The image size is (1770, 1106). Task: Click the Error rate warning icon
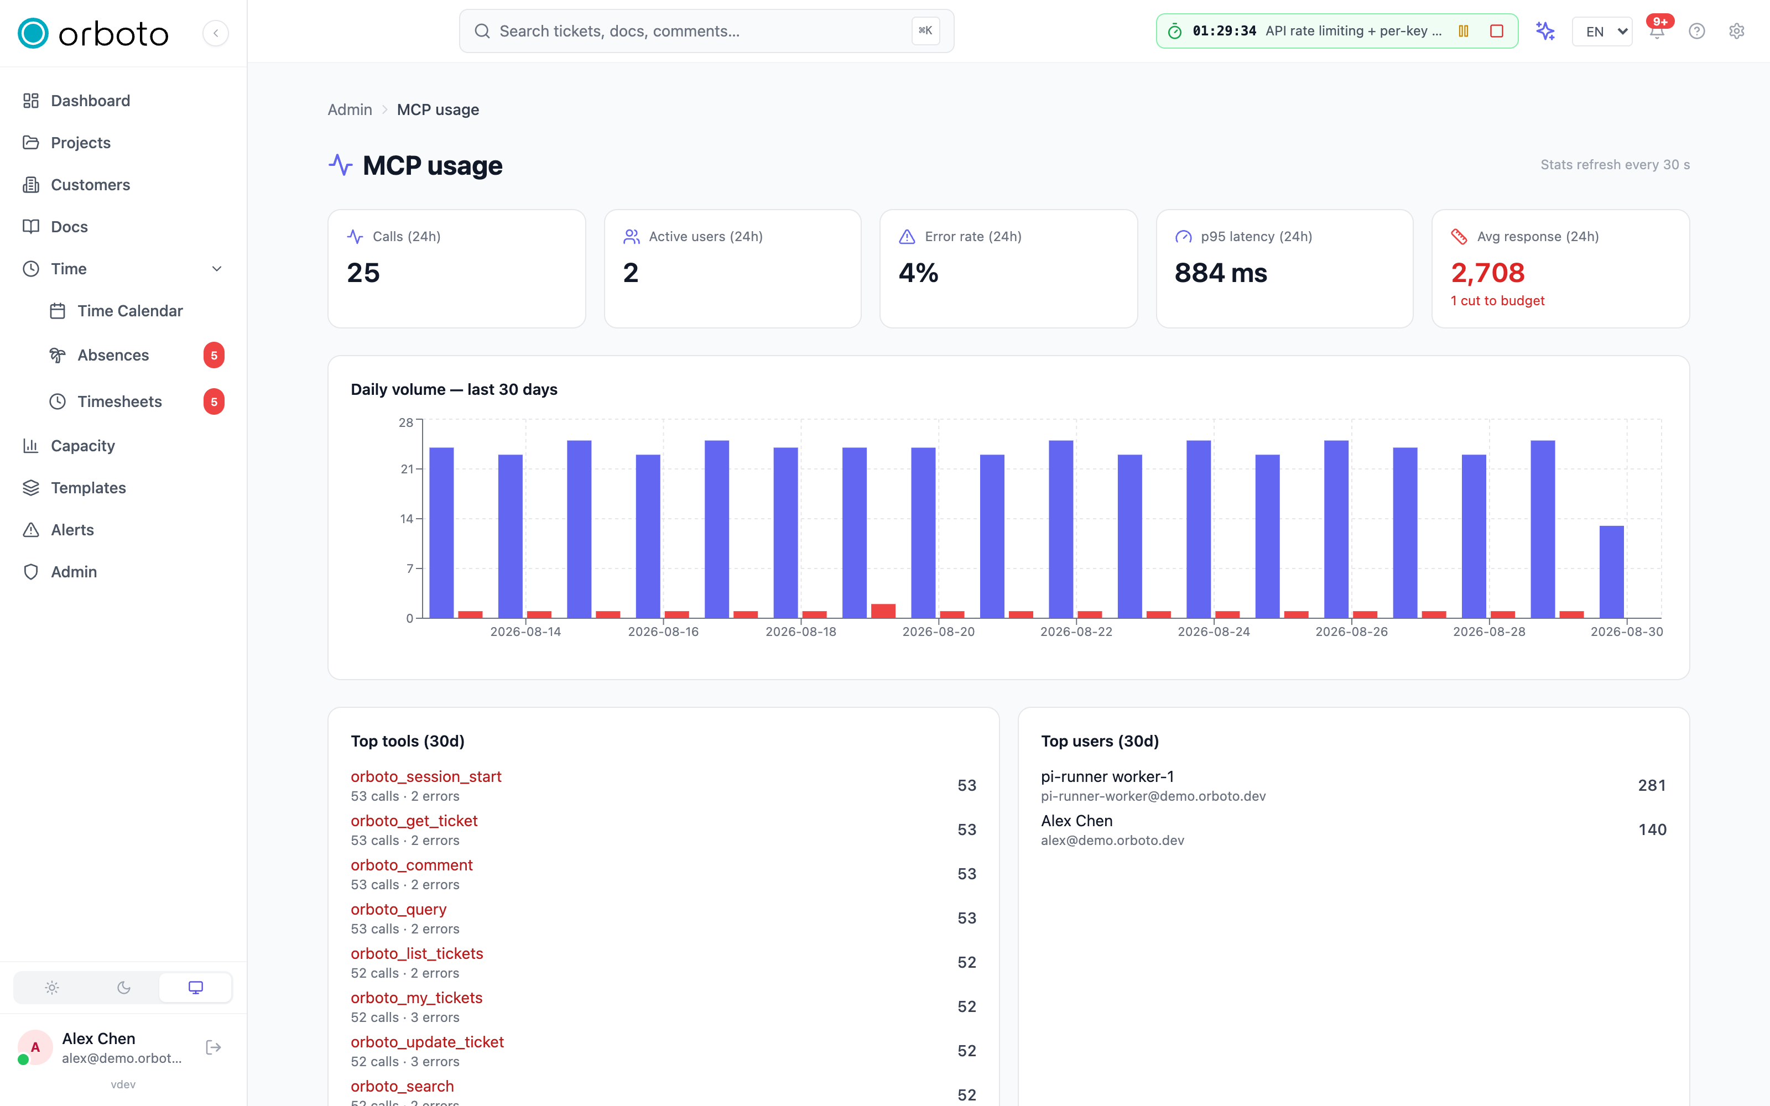(x=907, y=236)
